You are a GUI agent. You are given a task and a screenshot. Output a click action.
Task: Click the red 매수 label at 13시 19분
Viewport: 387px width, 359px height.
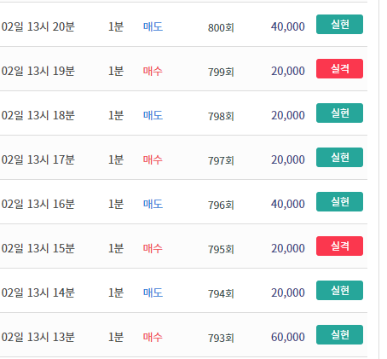coord(153,71)
